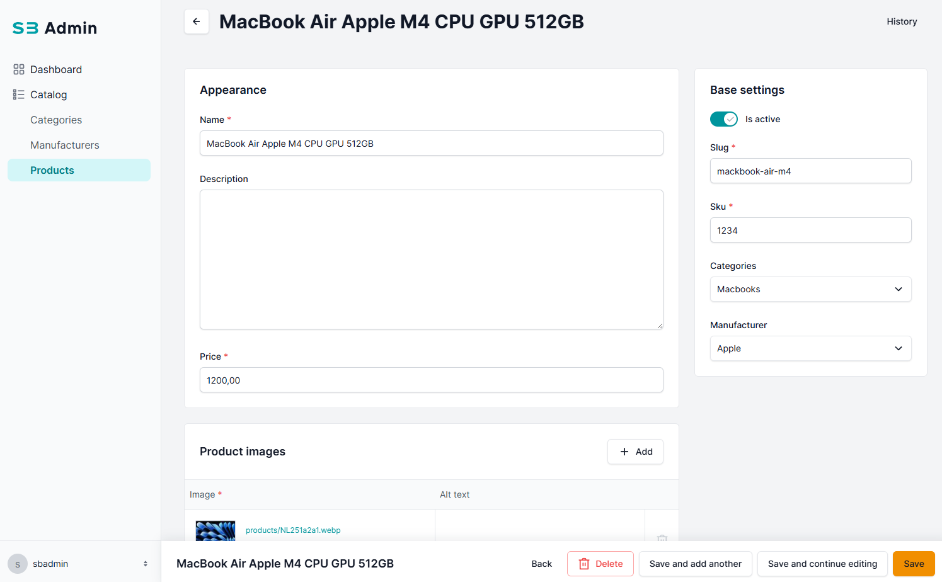Viewport: 942px width, 582px height.
Task: Open the History link
Action: pos(902,21)
